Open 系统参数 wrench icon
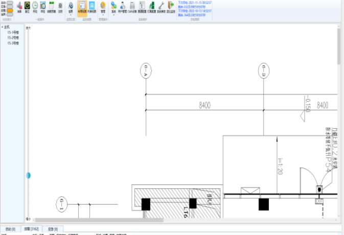This screenshot has height=235, width=344. tap(161, 6)
